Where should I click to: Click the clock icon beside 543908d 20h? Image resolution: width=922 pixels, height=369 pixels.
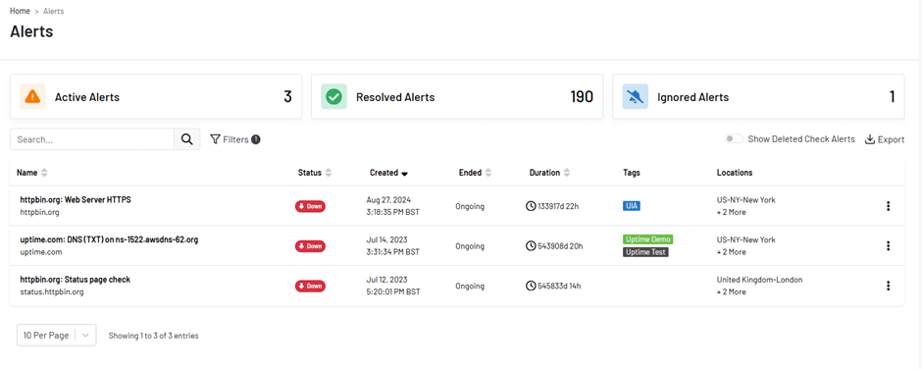[x=531, y=246]
